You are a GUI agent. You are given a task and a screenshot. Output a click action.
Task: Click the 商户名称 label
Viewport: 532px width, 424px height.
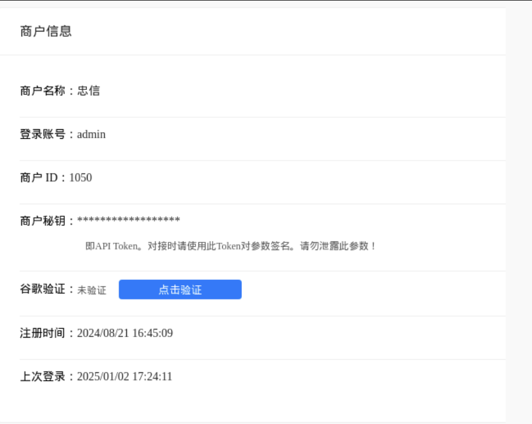43,91
